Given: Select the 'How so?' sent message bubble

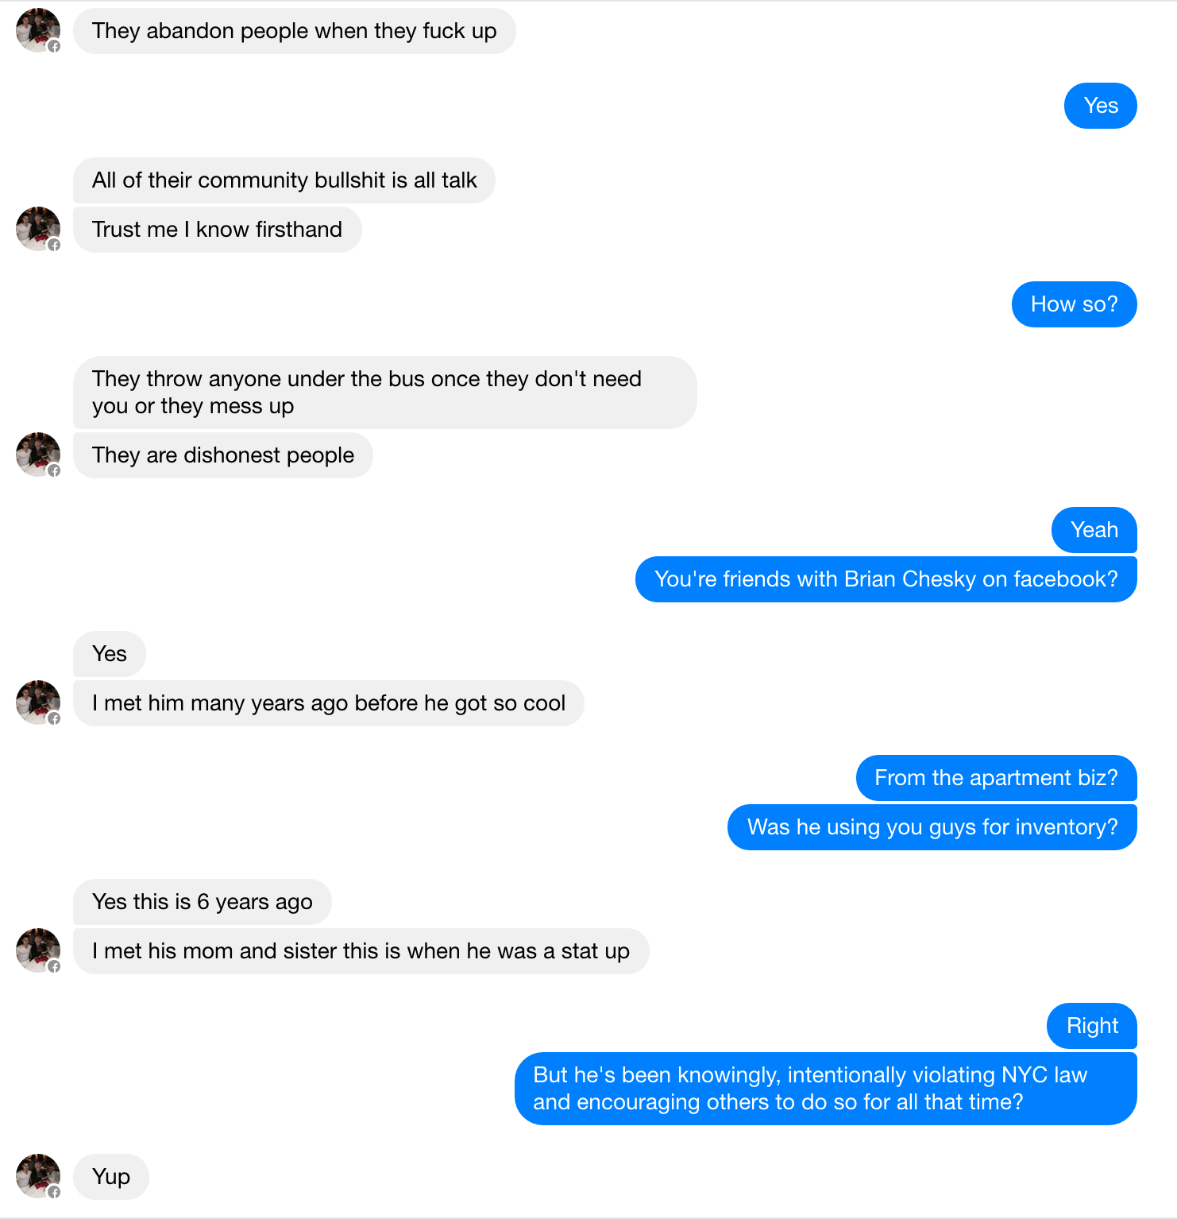Looking at the screenshot, I should point(1074,304).
